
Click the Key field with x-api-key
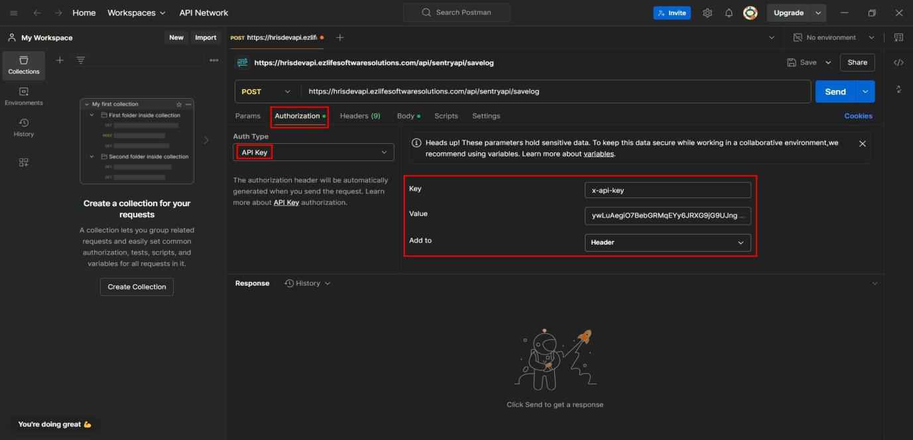click(668, 190)
